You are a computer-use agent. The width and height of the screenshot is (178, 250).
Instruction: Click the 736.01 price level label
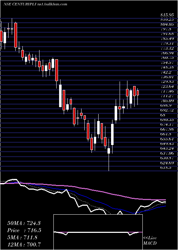[167, 77]
